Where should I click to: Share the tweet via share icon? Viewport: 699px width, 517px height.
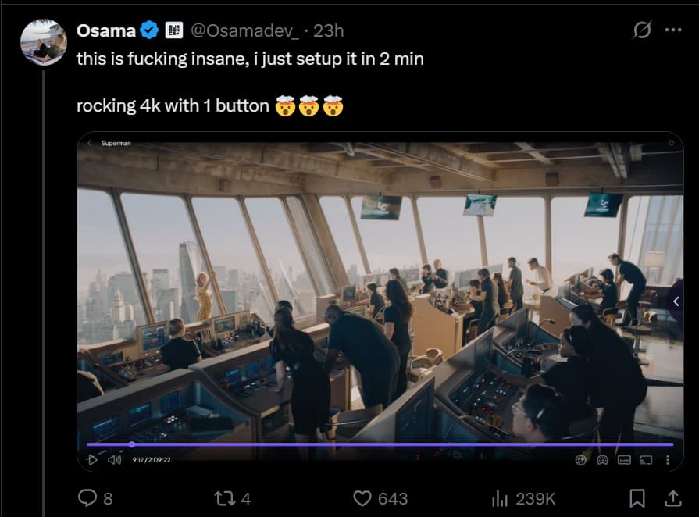672,498
